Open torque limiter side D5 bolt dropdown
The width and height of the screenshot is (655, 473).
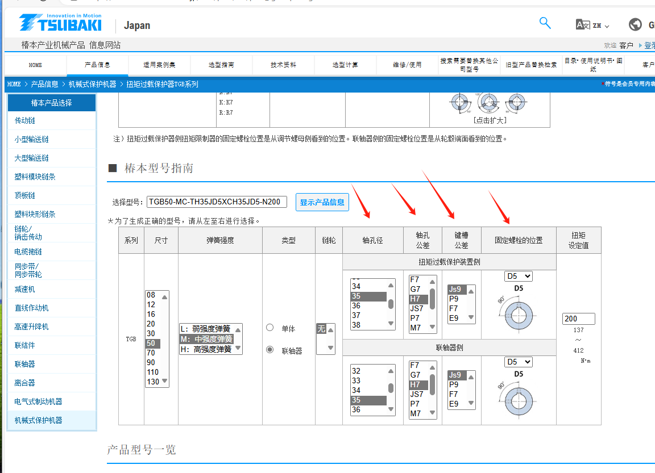[519, 276]
